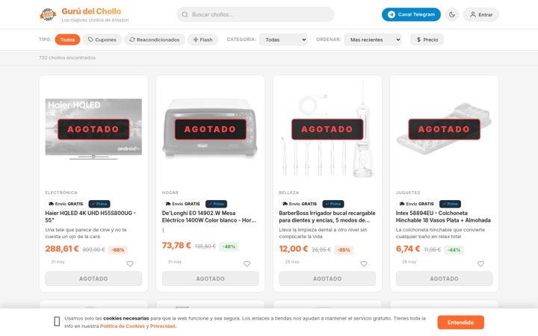Open the Categoría dropdown set to Todas

click(x=283, y=40)
